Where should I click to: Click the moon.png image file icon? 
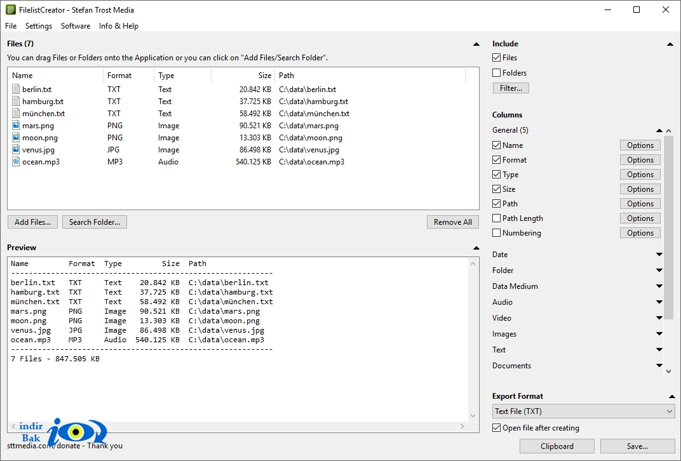click(16, 138)
